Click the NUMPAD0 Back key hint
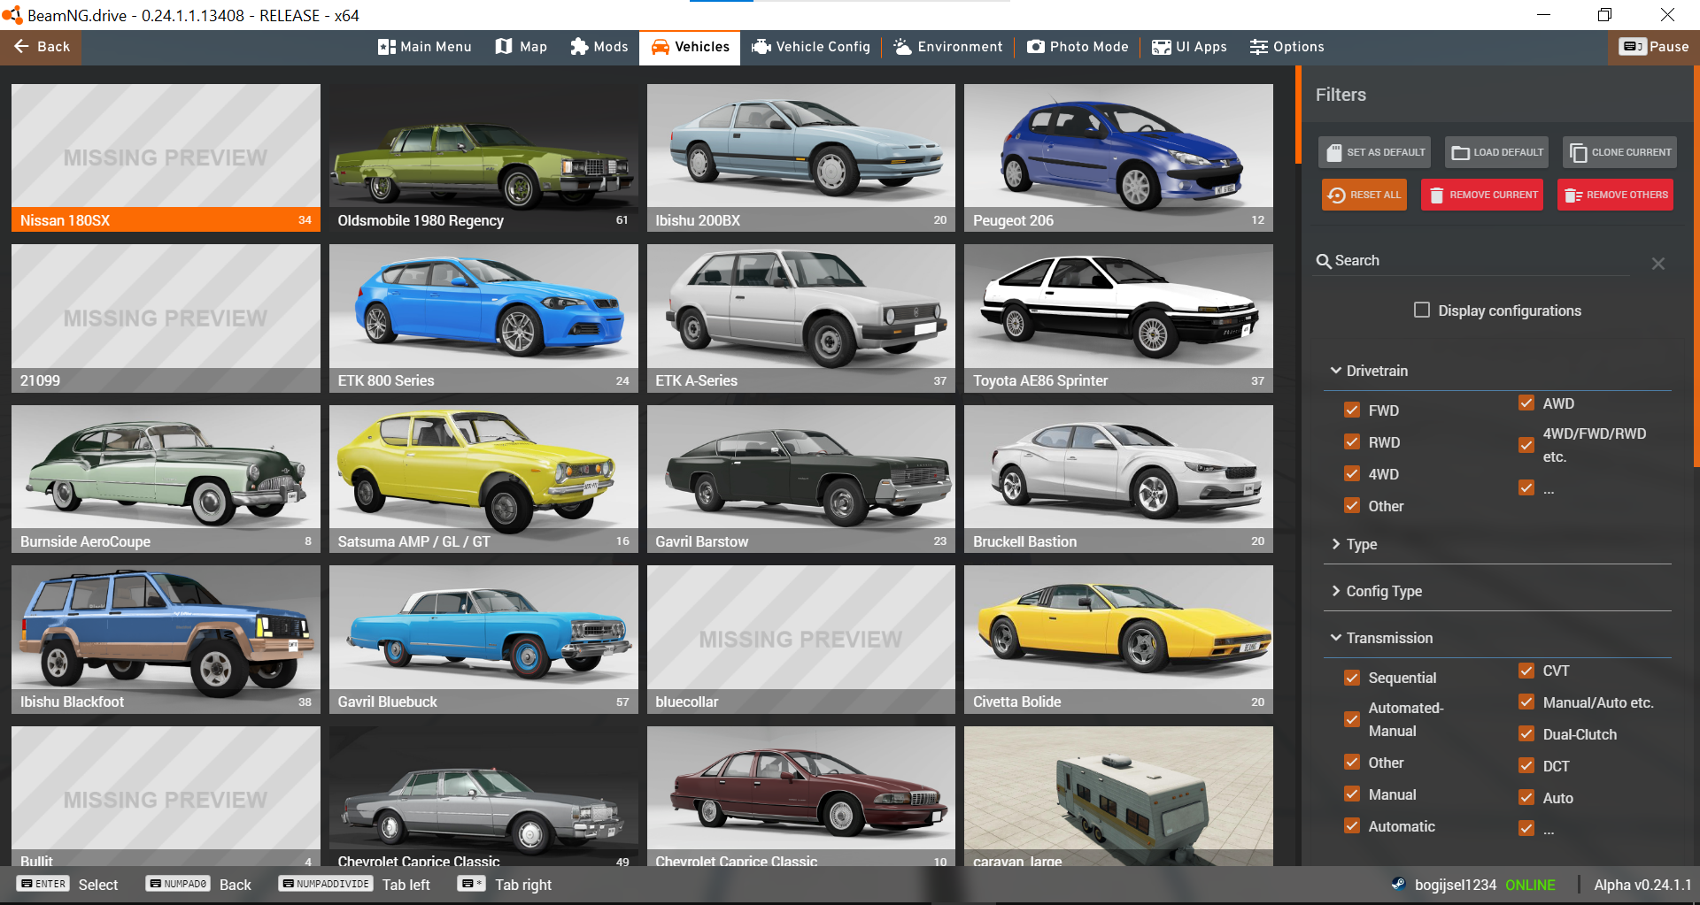This screenshot has height=905, width=1700. (199, 884)
